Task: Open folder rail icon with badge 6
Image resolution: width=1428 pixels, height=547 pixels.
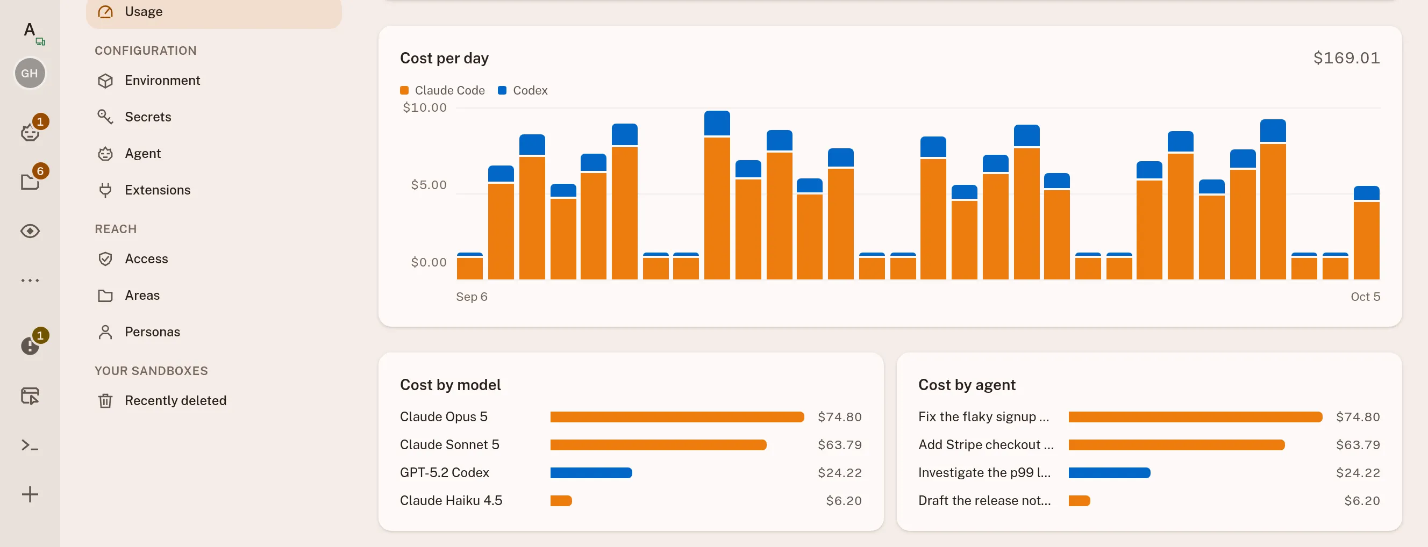Action: [30, 182]
